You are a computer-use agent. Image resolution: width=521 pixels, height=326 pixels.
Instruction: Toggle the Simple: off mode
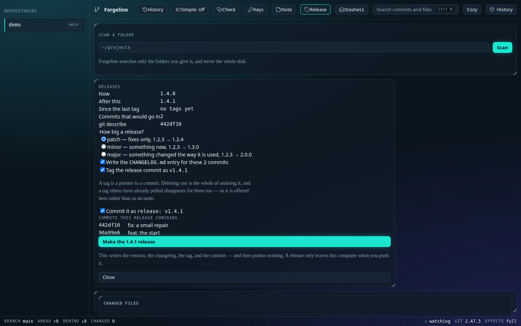click(190, 9)
